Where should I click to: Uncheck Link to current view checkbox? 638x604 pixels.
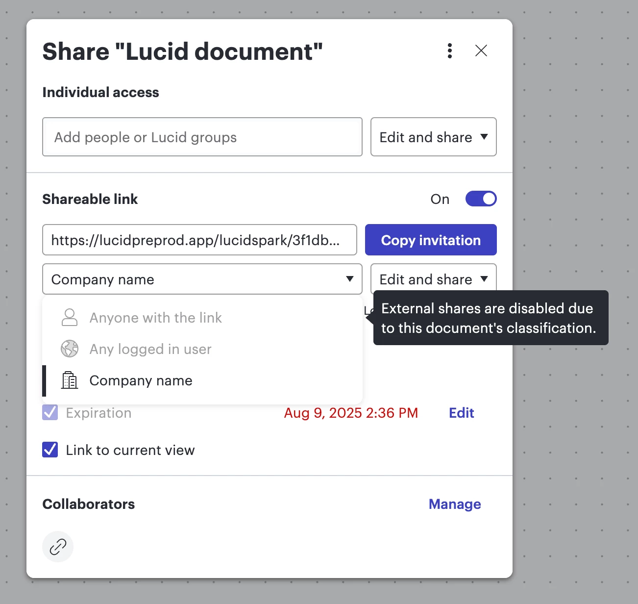50,450
